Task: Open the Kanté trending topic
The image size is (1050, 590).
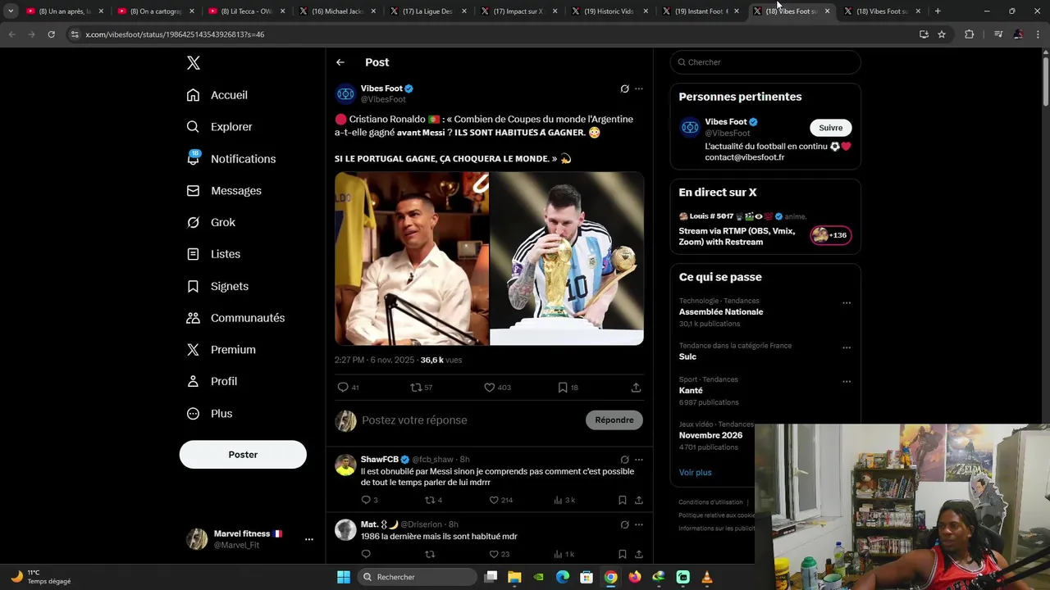Action: click(691, 391)
